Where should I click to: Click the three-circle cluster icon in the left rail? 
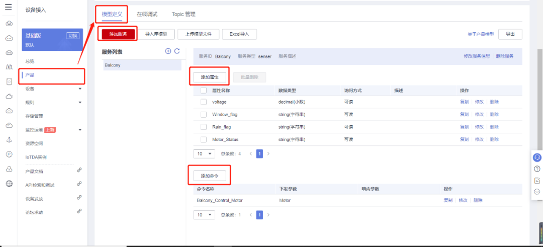10,169
